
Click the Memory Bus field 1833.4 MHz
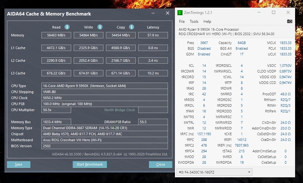pos(56,122)
